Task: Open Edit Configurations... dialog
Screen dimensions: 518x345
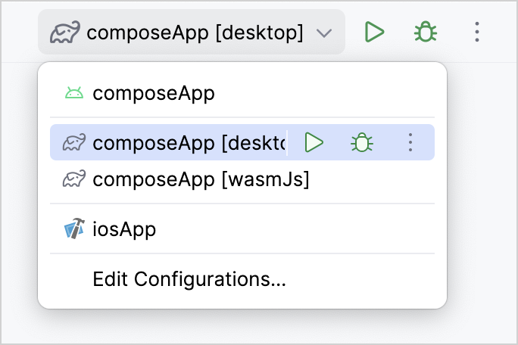Action: point(189,278)
